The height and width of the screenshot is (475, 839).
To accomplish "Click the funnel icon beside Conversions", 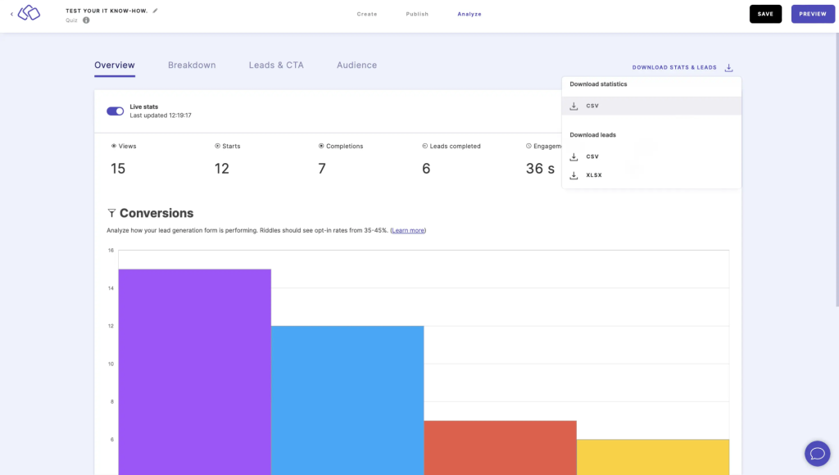I will tap(112, 213).
